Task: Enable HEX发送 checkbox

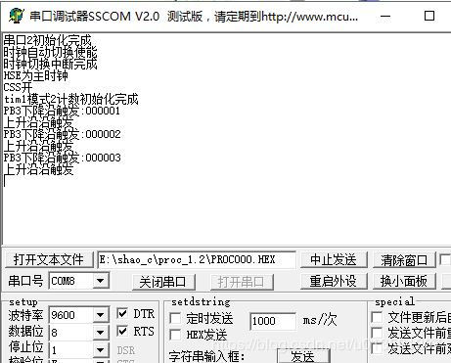Action: pyautogui.click(x=175, y=335)
